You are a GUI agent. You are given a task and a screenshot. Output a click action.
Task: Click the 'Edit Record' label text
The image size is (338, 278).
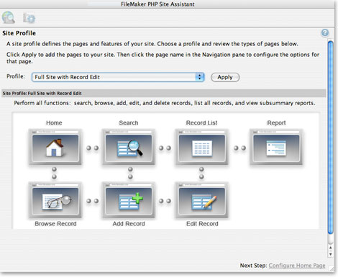pyautogui.click(x=202, y=223)
